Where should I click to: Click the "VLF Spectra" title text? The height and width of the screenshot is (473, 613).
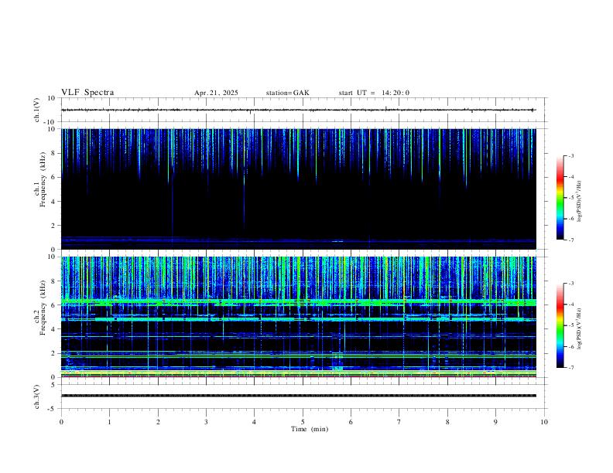87,93
